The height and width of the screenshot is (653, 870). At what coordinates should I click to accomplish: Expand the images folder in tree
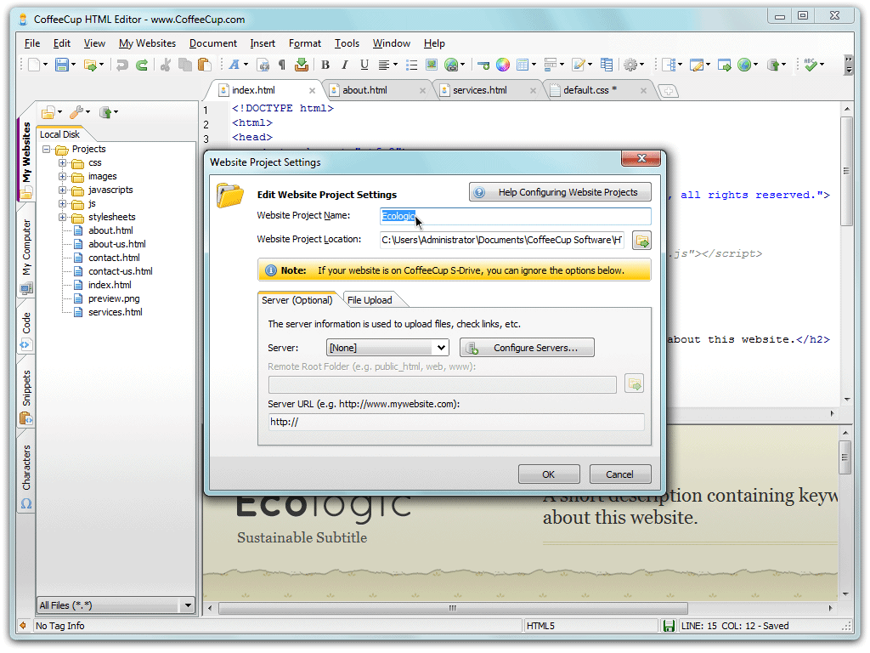[62, 177]
